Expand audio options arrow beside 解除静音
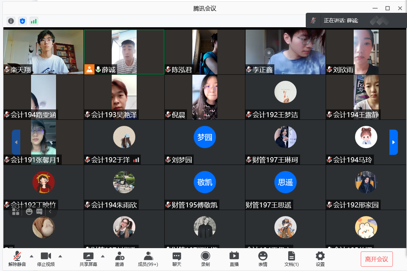 tap(32, 256)
